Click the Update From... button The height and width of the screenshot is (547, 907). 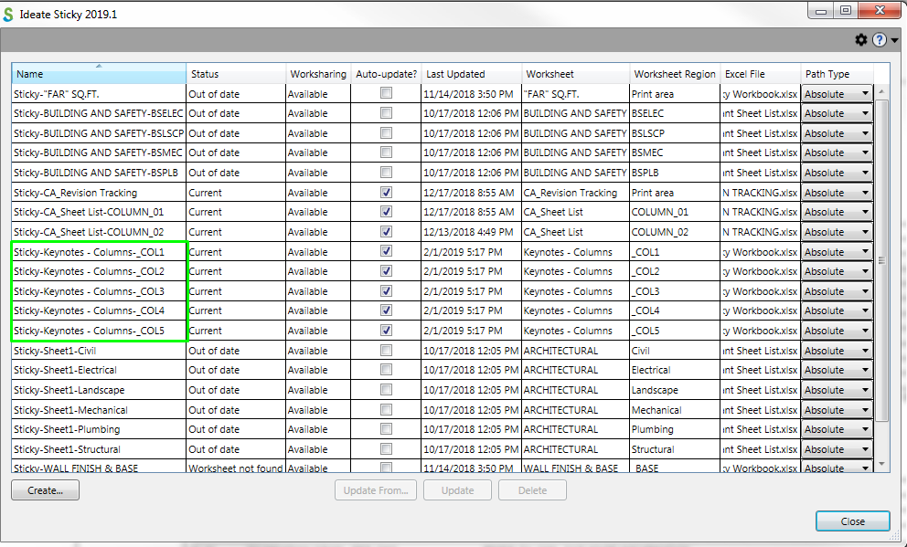(376, 490)
